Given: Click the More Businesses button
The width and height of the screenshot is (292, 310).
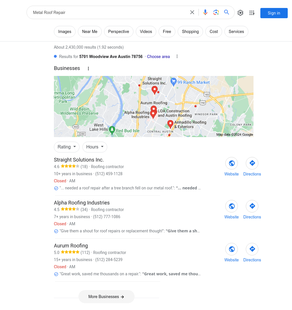Looking at the screenshot, I should coord(106,297).
